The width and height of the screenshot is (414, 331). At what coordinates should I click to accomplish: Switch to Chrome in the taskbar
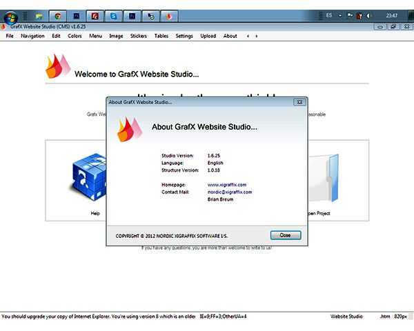point(57,17)
